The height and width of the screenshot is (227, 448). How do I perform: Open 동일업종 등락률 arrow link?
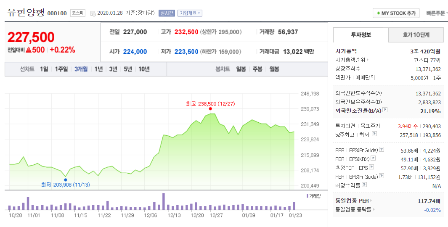(x=374, y=210)
